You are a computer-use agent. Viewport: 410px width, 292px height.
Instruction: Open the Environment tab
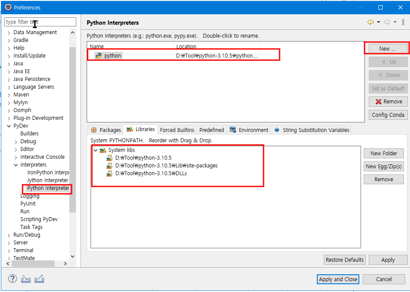point(249,130)
